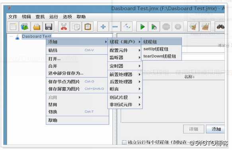The height and width of the screenshot is (150, 232).
Task: Expand the 前置处理器 submenu
Action: click(125, 75)
